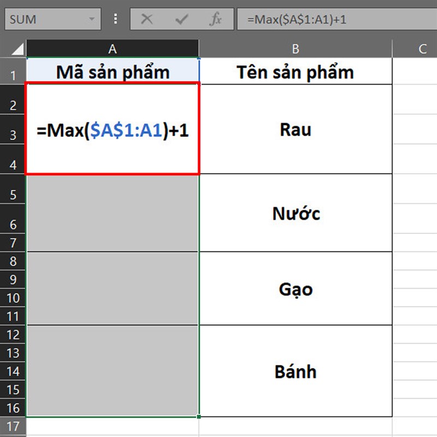Select the Name Box showing SUM
The height and width of the screenshot is (437, 437).
[44, 18]
